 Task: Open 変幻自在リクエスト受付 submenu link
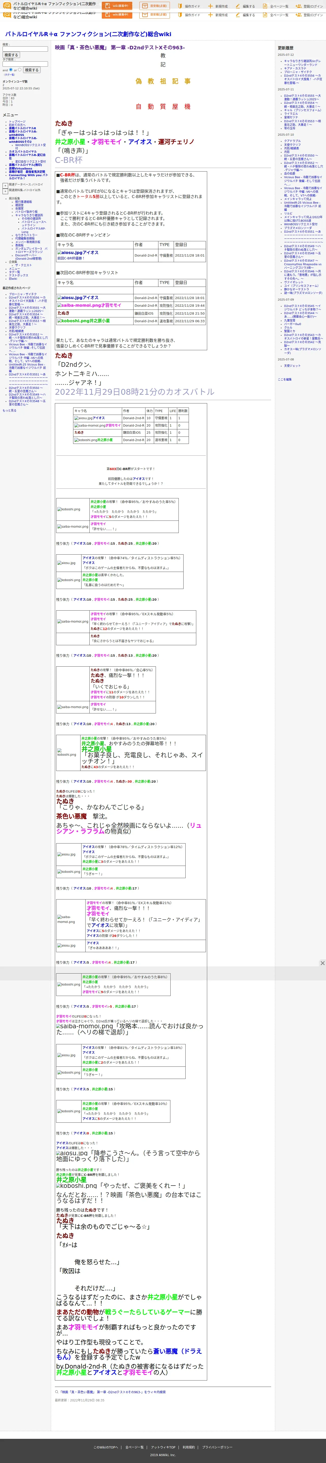click(31, 162)
